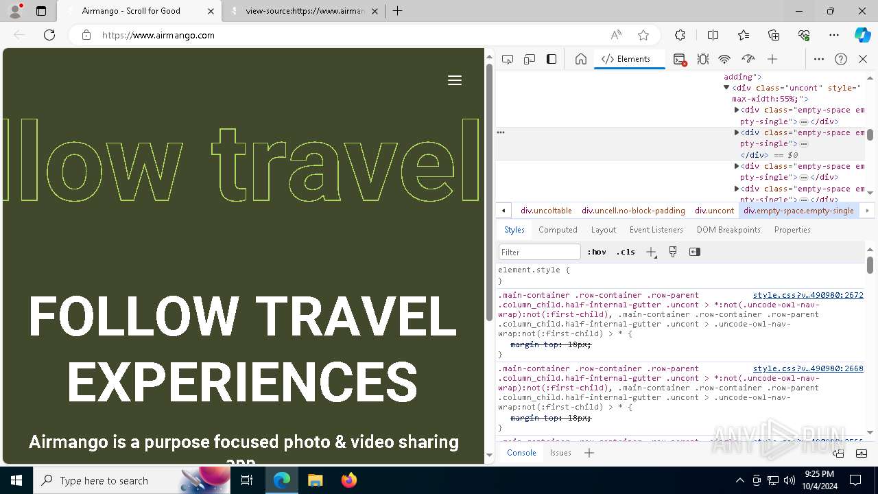The image size is (878, 494).
Task: Toggle the :hov element state panel
Action: point(597,252)
